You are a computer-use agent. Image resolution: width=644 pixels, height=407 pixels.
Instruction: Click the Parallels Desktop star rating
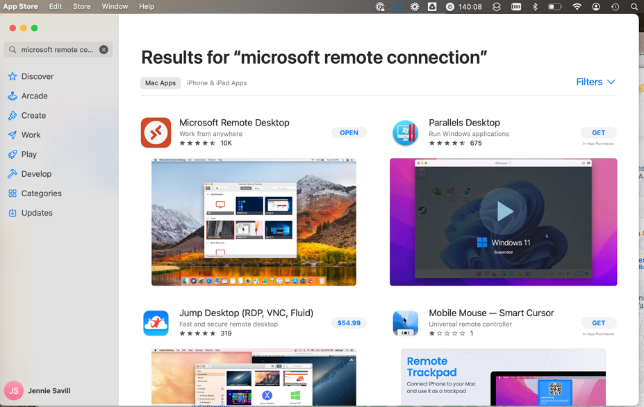[447, 143]
